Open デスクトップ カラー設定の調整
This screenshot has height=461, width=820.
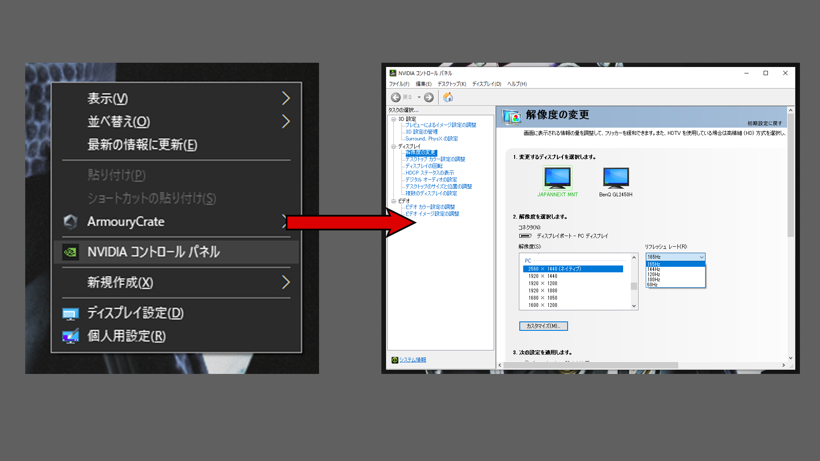click(x=435, y=159)
